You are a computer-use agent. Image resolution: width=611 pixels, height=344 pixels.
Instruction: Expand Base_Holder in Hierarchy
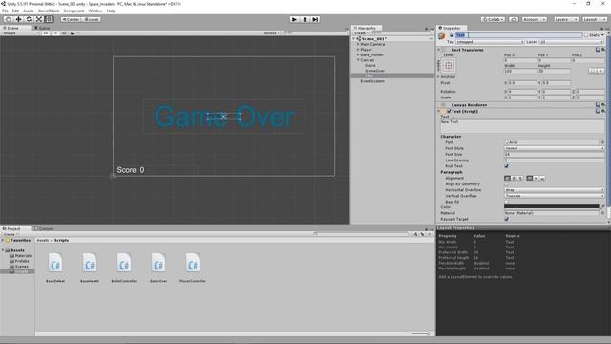(x=358, y=55)
